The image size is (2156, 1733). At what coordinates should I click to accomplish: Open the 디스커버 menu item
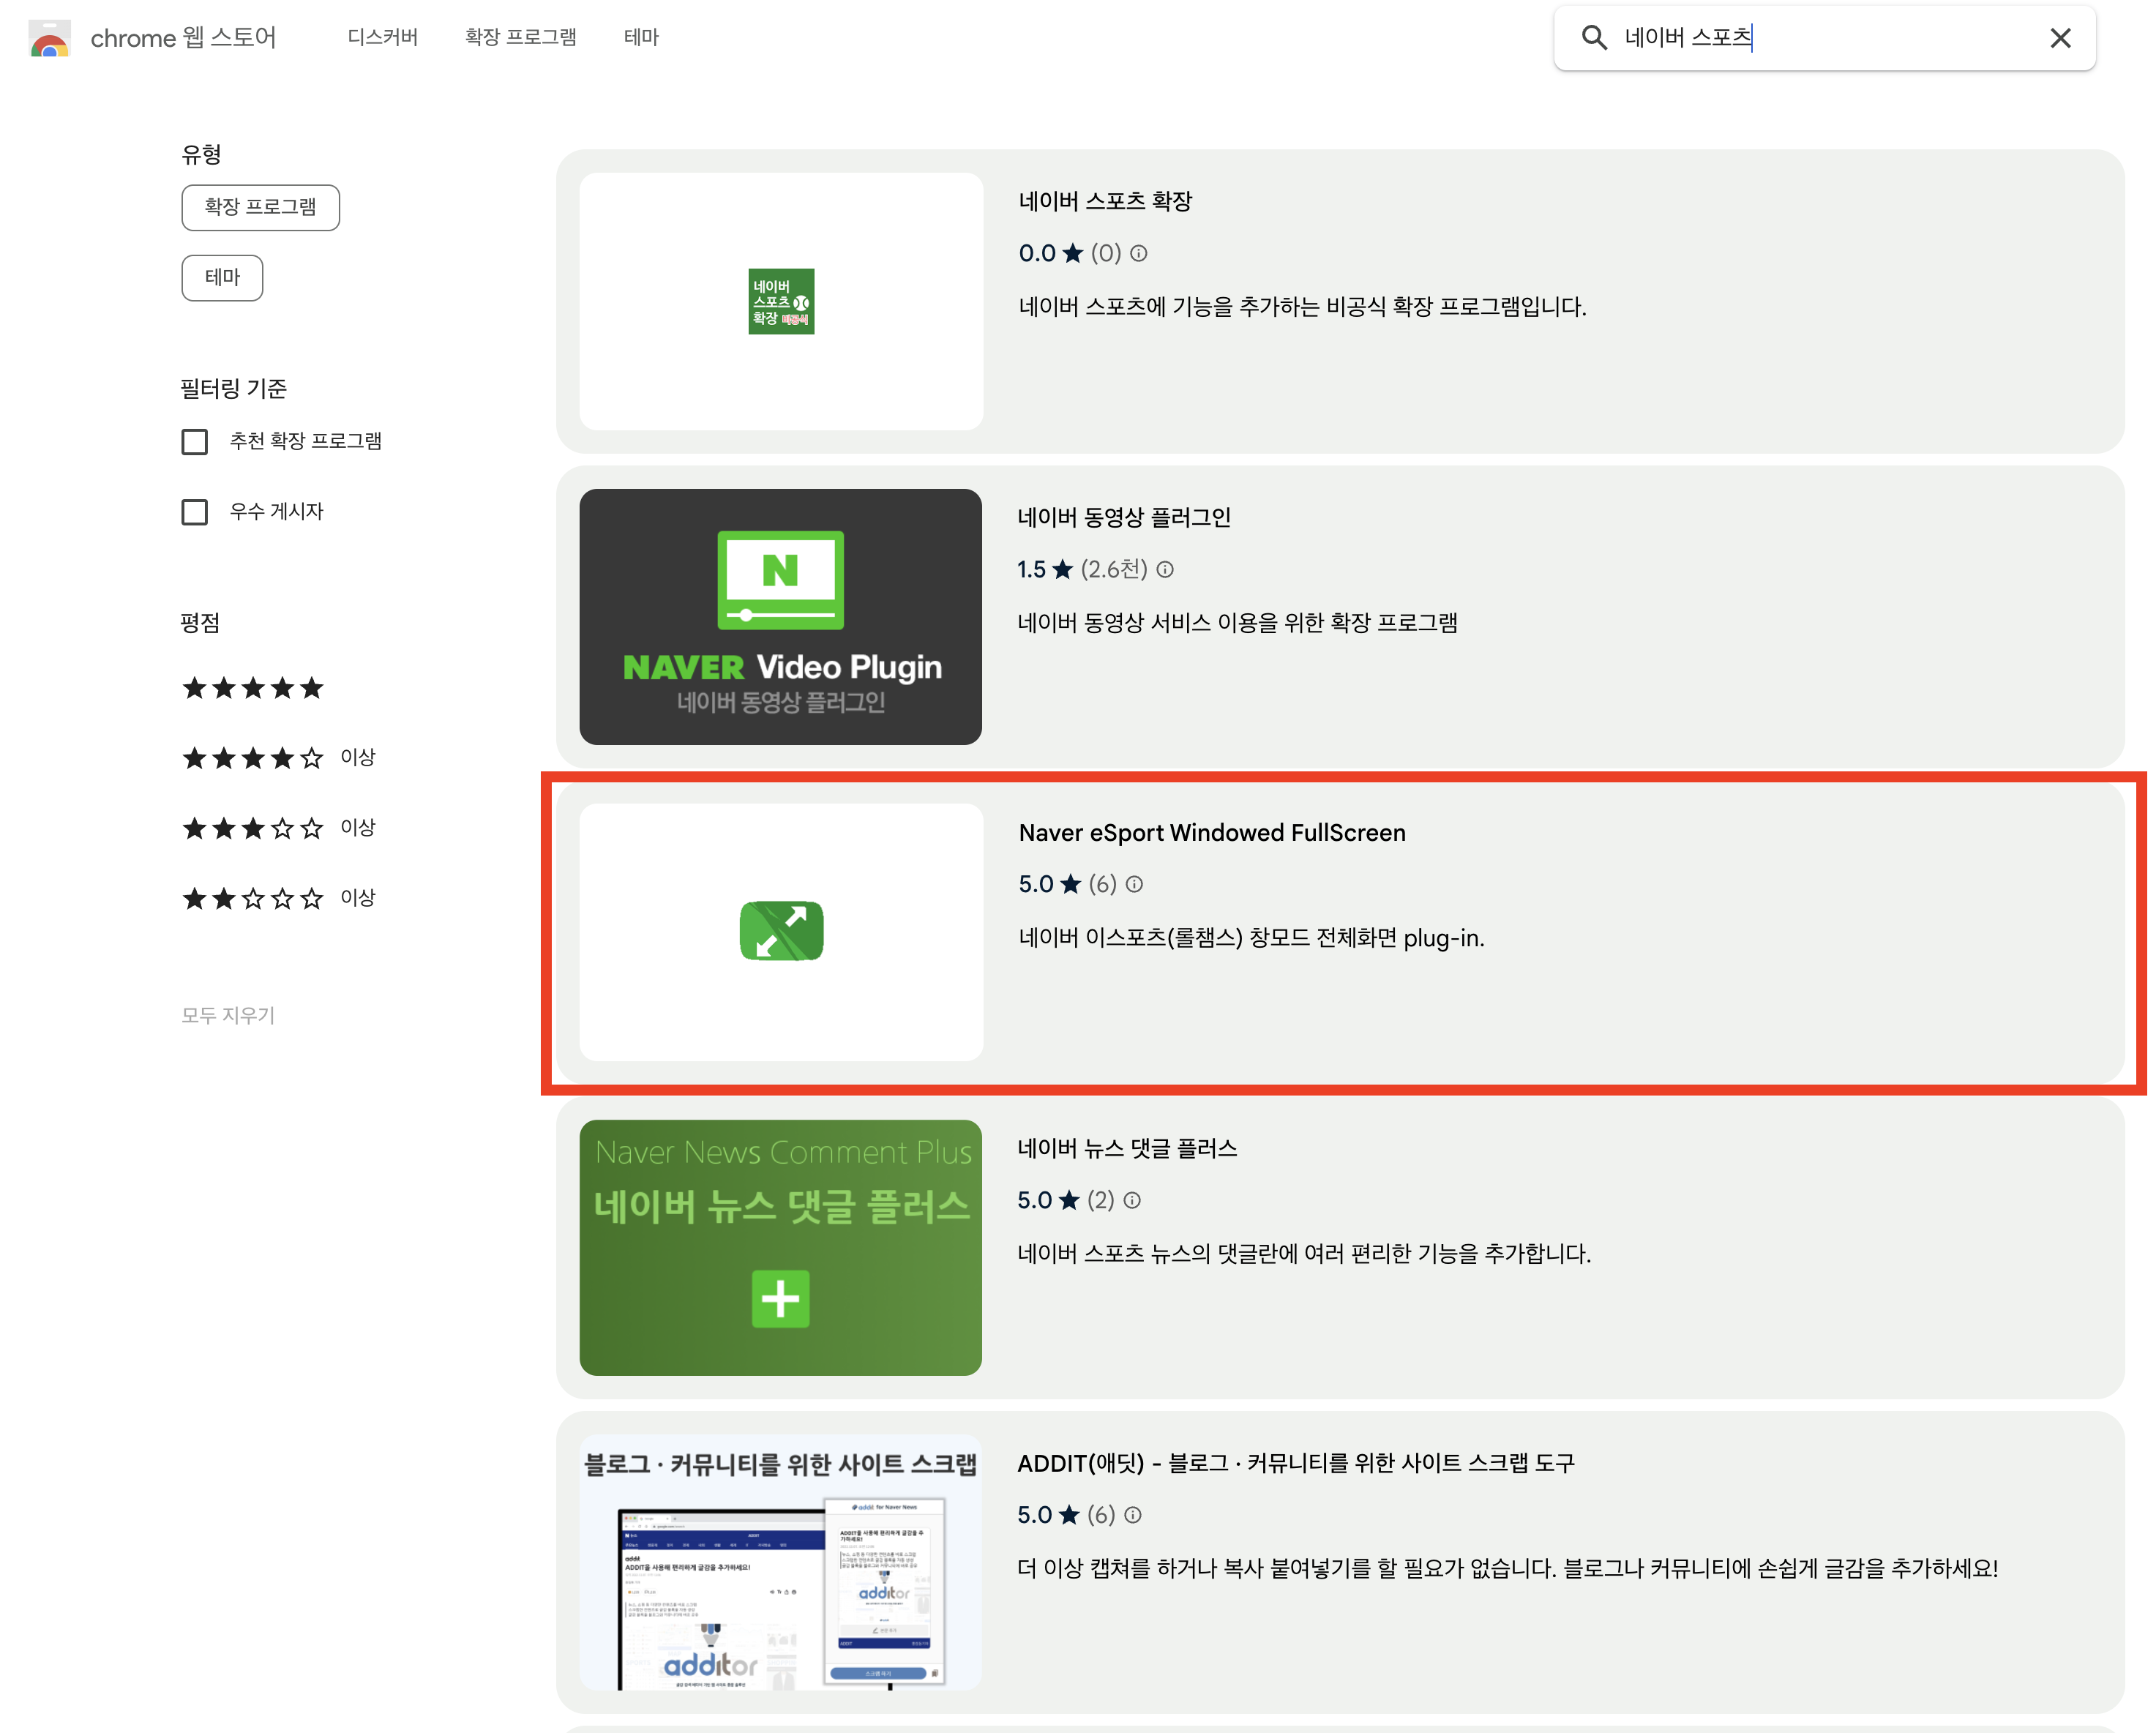(x=383, y=37)
